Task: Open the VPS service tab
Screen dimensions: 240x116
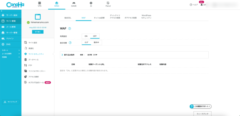Action: pyautogui.click(x=40, y=4)
